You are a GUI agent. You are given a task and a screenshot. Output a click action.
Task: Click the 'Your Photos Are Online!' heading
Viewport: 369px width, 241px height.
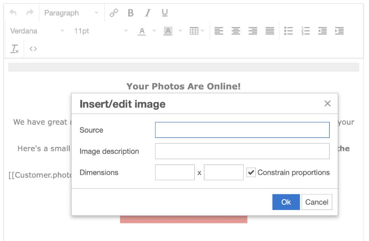click(183, 86)
